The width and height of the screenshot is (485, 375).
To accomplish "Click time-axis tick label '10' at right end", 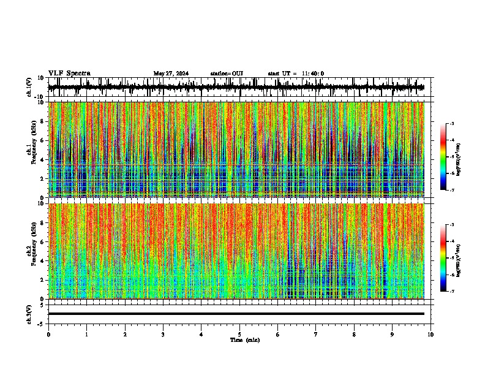I will [x=430, y=334].
